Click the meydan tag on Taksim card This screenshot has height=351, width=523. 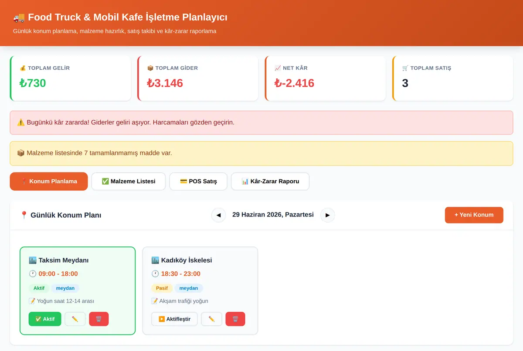pos(65,288)
